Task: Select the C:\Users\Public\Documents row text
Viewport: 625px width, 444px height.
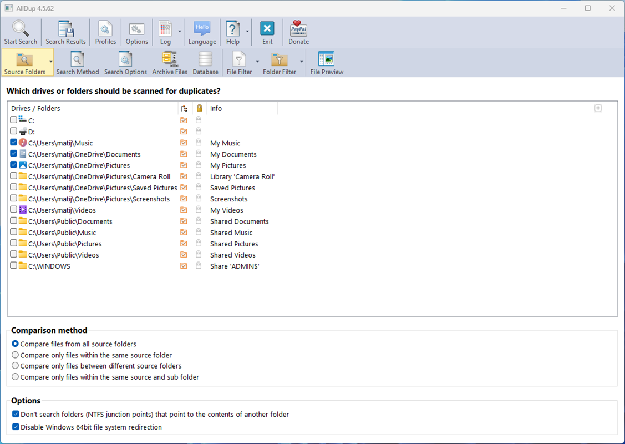Action: pos(70,221)
